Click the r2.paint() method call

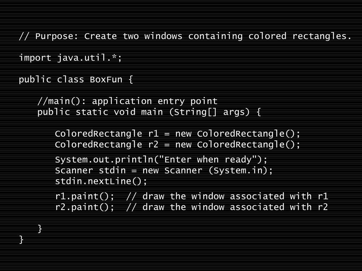[84, 207]
